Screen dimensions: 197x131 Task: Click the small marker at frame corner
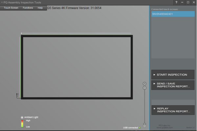(x=22, y=33)
